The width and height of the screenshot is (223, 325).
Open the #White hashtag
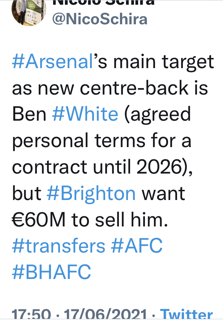coord(85,114)
